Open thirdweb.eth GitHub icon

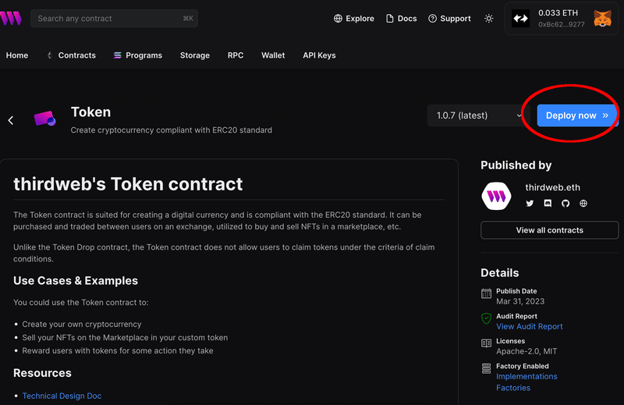click(x=565, y=204)
